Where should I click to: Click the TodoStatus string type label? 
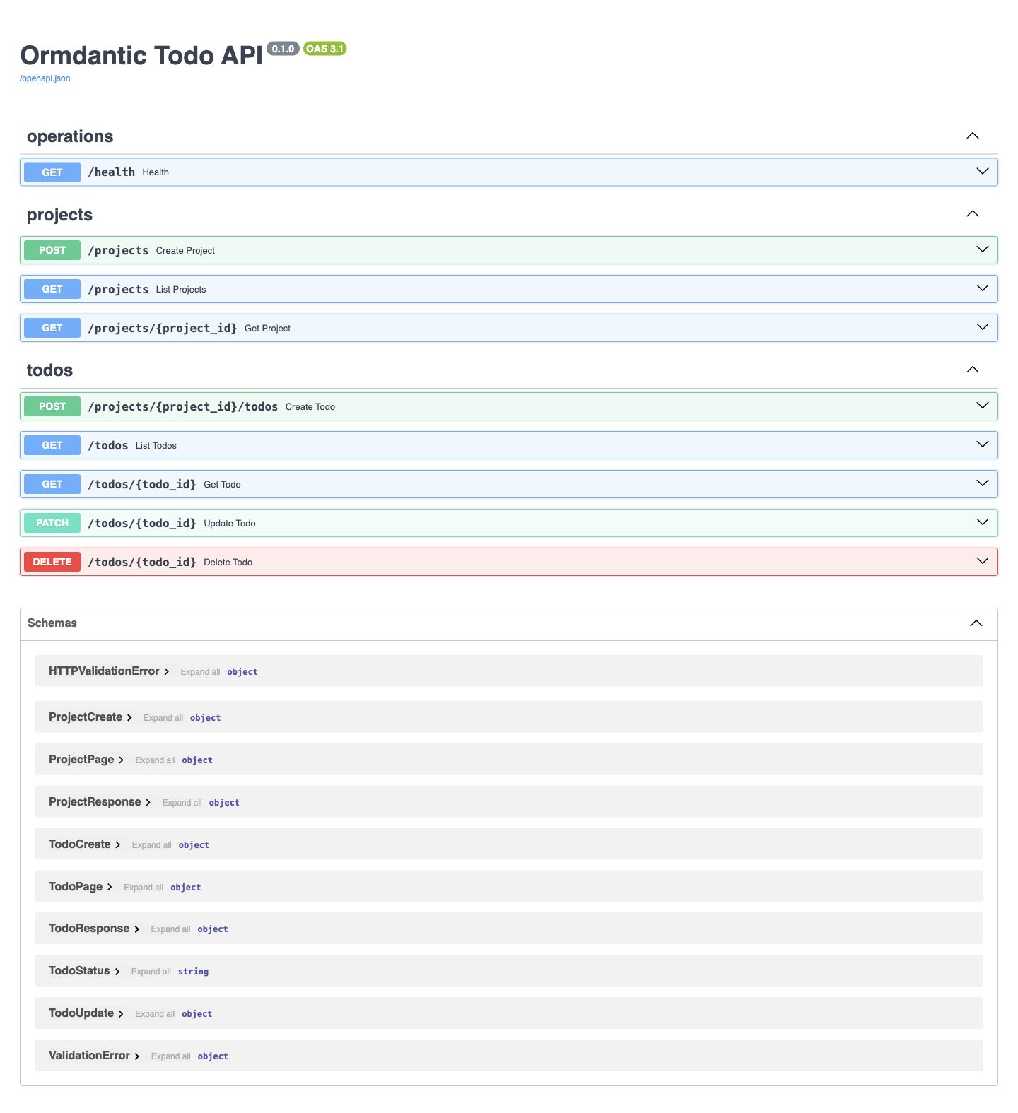pyautogui.click(x=193, y=972)
